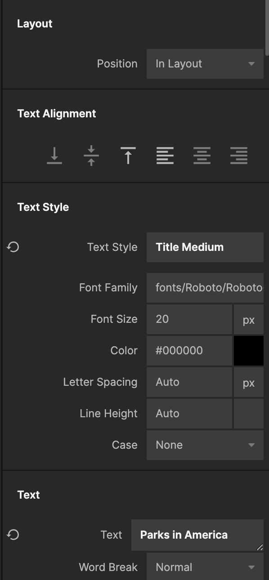Click the Line Height Auto field
Screen dimensions: 269x580
pyautogui.click(x=189, y=413)
